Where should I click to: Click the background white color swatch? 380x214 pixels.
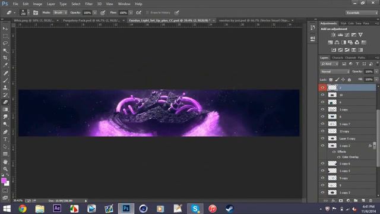[8, 184]
